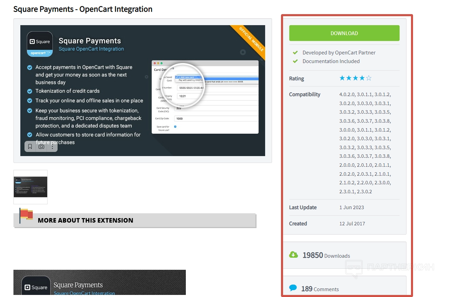Click the green cloud download icon

tap(293, 255)
